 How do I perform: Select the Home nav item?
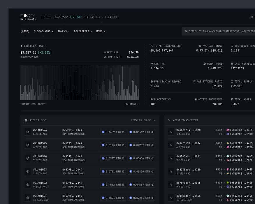click(x=25, y=31)
